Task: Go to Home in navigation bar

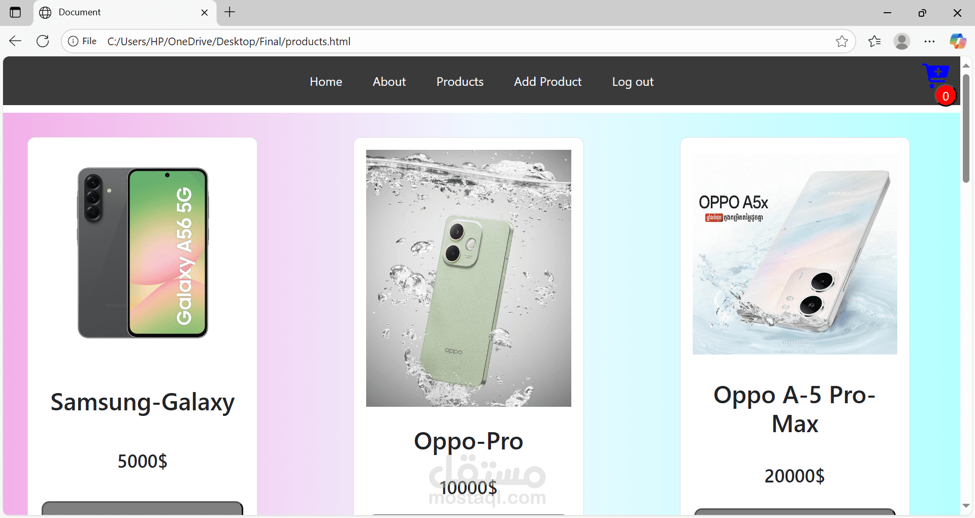Action: (326, 82)
